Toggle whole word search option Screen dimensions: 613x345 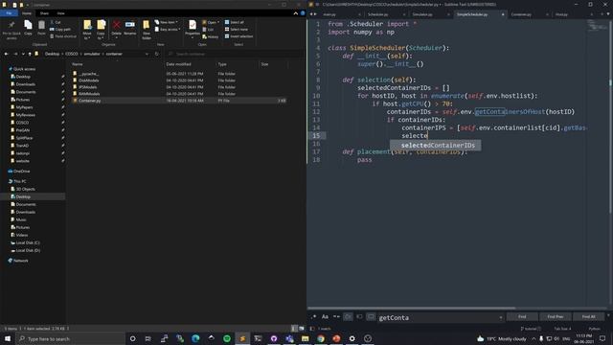point(336,317)
